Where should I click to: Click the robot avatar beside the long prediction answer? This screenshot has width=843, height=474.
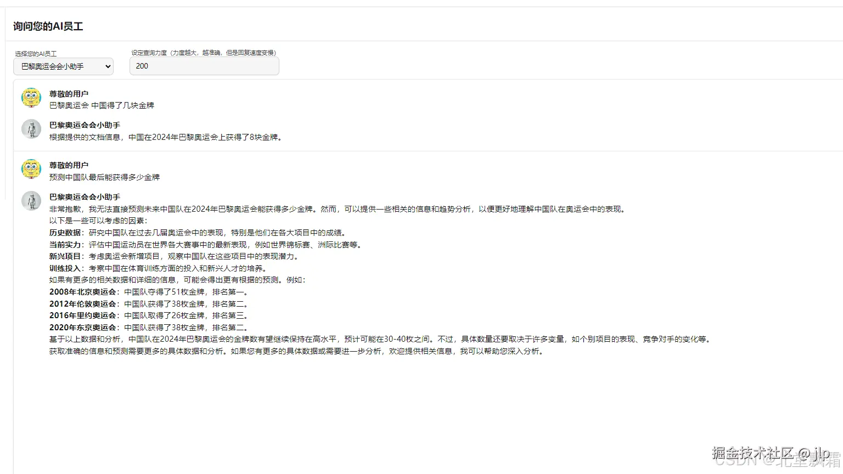tap(31, 201)
